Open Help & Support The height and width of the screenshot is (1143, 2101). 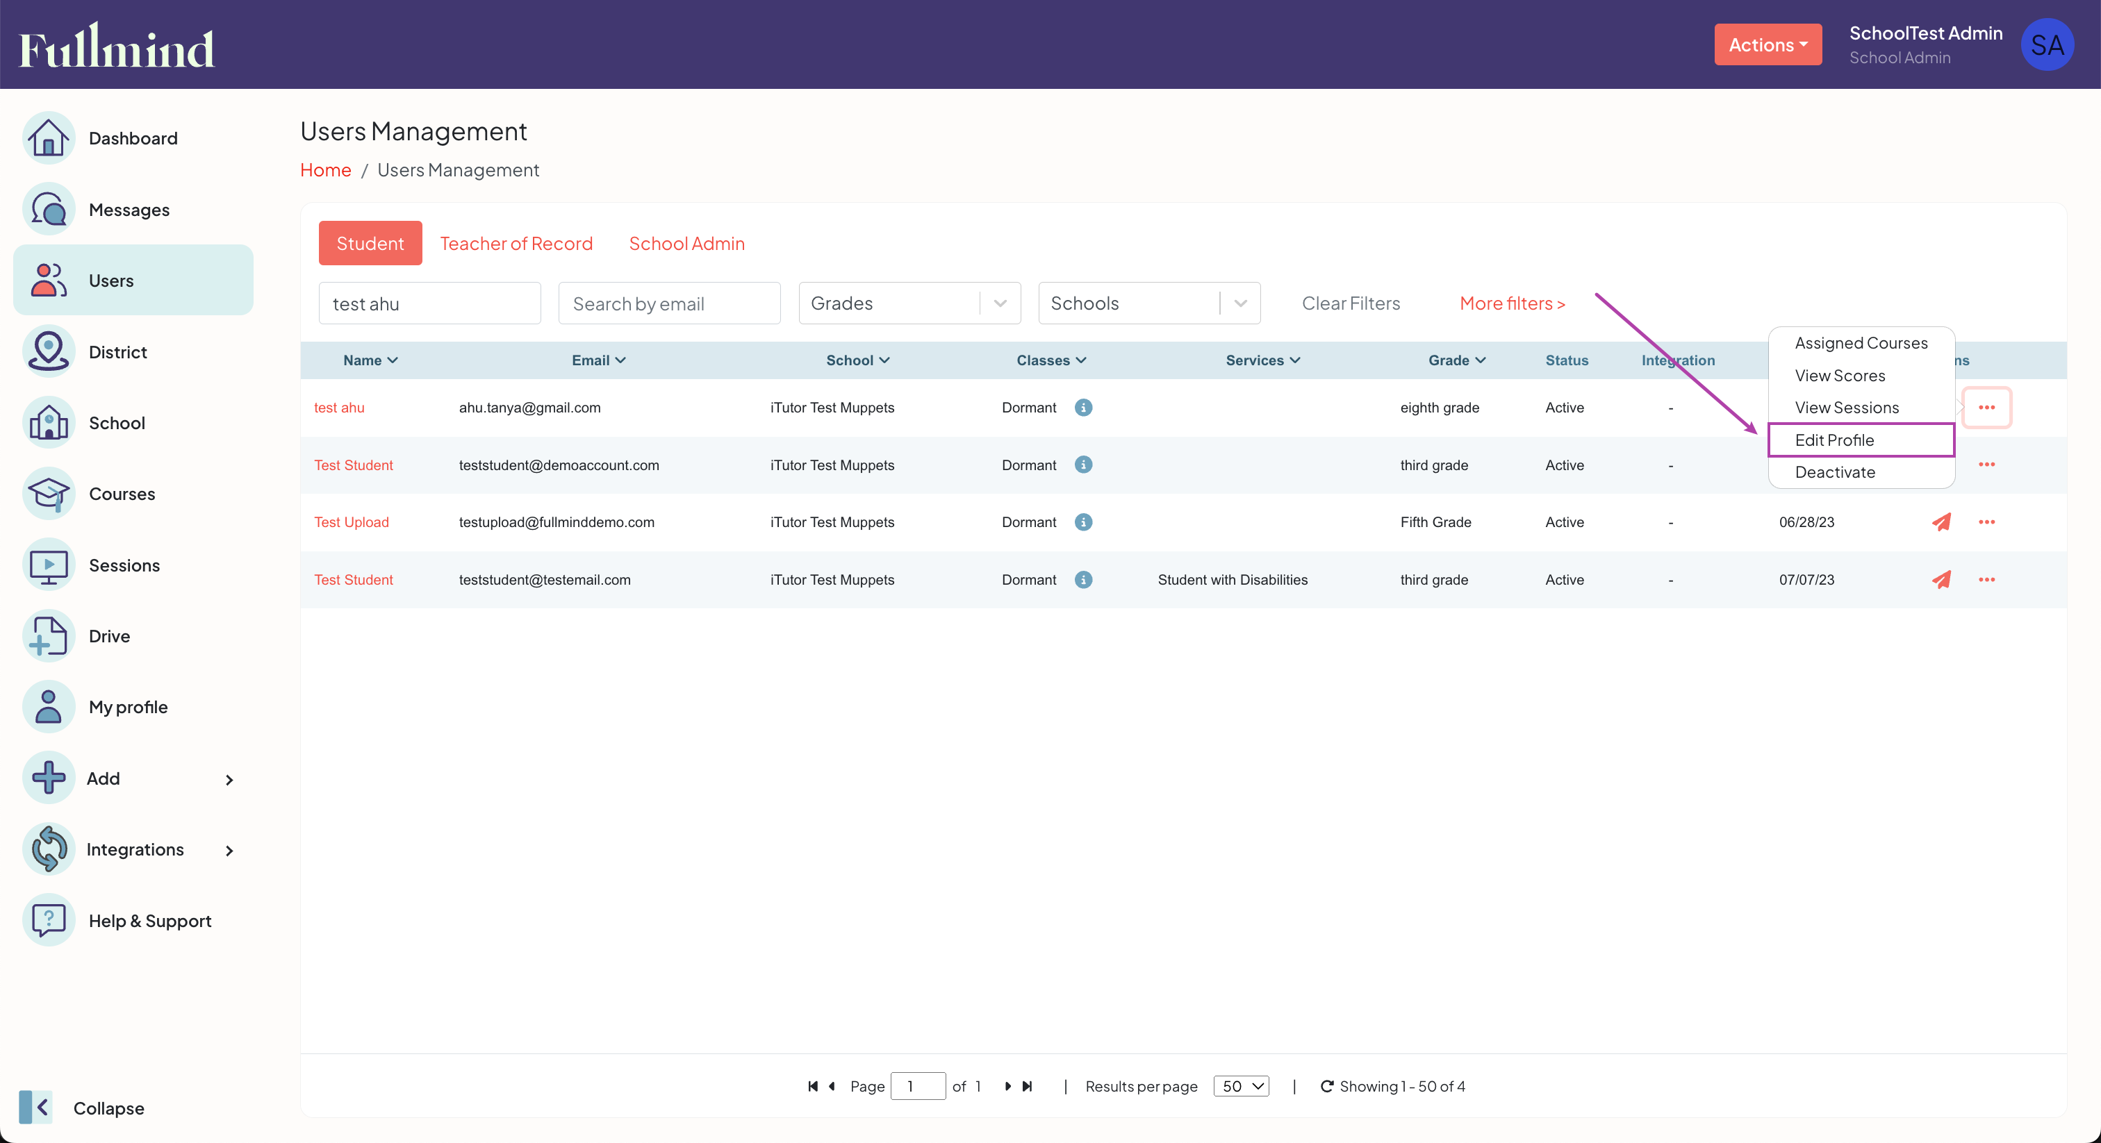pyautogui.click(x=150, y=920)
